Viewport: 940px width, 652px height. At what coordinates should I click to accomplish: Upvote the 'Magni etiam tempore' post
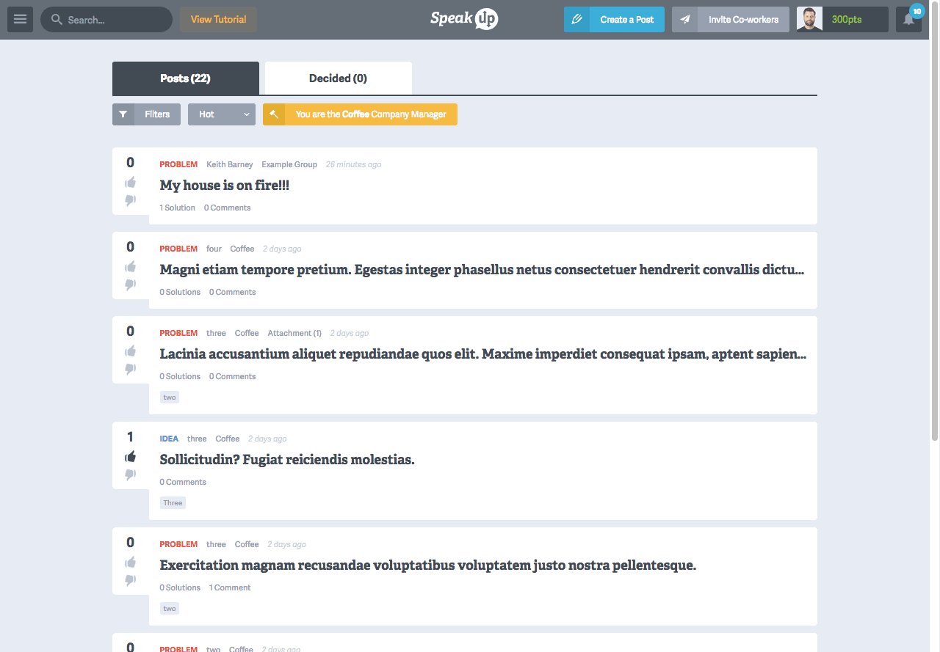point(130,266)
